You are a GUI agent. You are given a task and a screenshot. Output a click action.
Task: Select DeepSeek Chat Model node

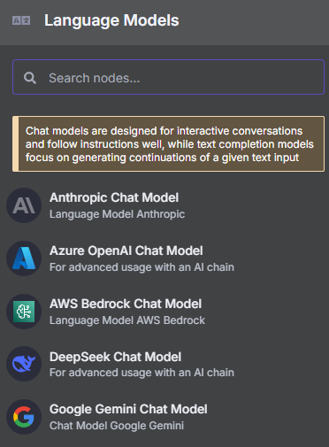coord(164,364)
